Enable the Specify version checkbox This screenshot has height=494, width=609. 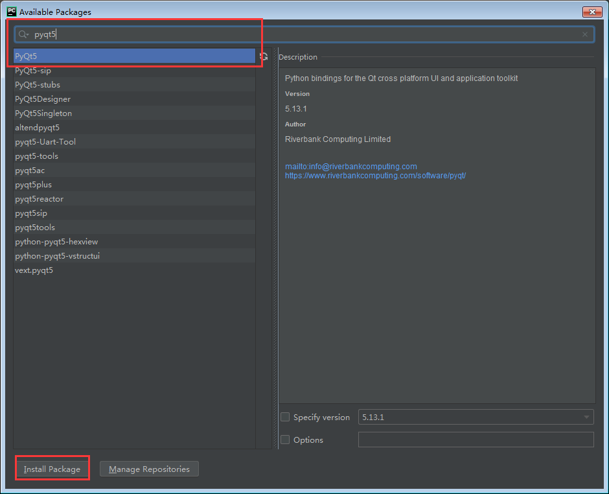285,417
